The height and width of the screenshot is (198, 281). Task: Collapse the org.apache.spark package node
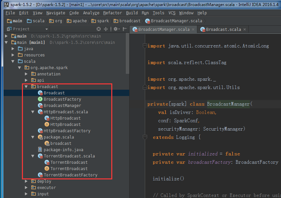[20, 68]
